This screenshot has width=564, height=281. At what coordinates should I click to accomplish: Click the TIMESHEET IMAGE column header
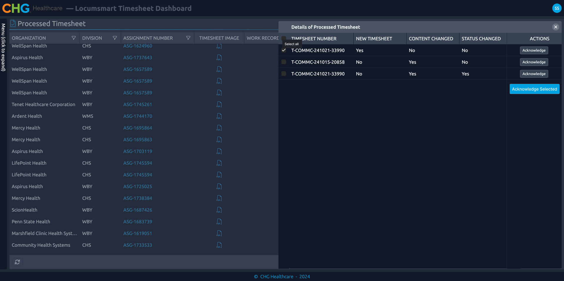tap(219, 38)
